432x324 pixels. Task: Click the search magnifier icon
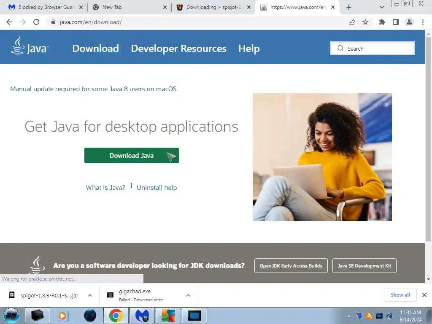[x=340, y=48]
